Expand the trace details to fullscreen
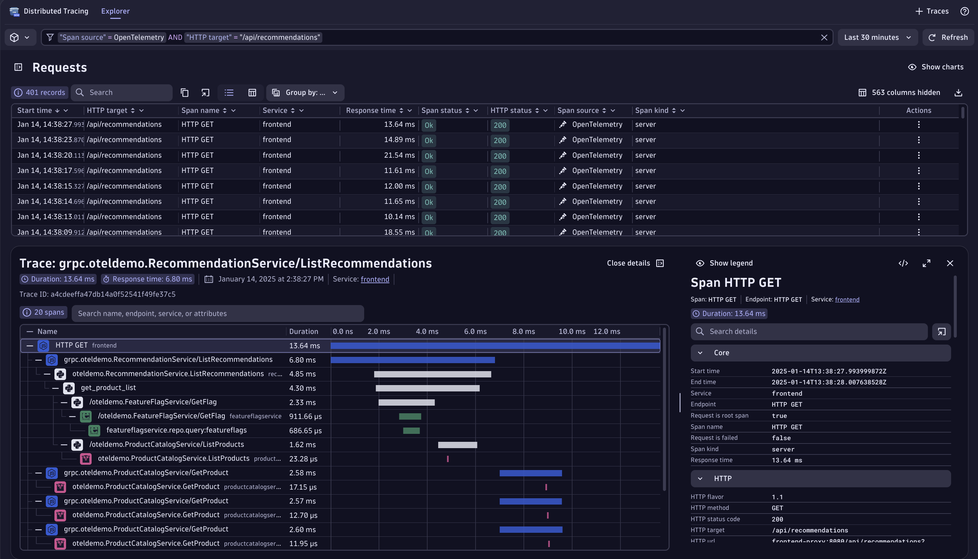The width and height of the screenshot is (978, 559). (x=927, y=263)
